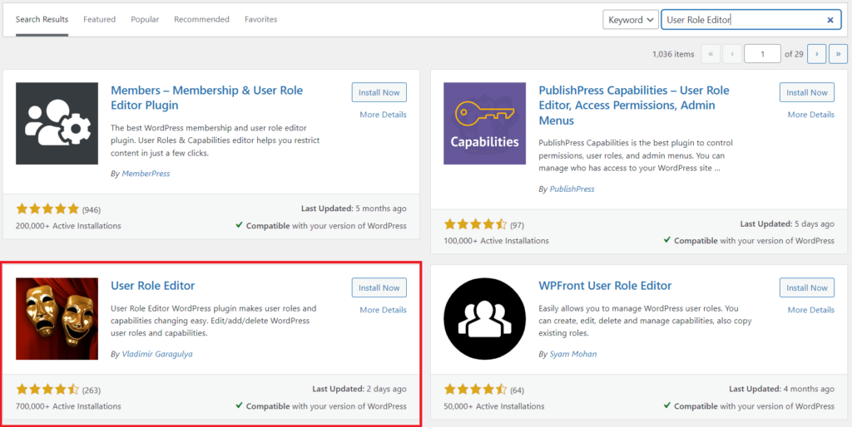Focus the plugin search input box
The height and width of the screenshot is (427, 852).
click(741, 20)
